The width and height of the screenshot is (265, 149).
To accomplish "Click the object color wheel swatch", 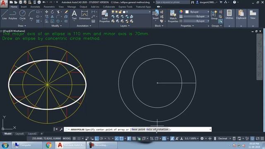I will [x=181, y=12].
